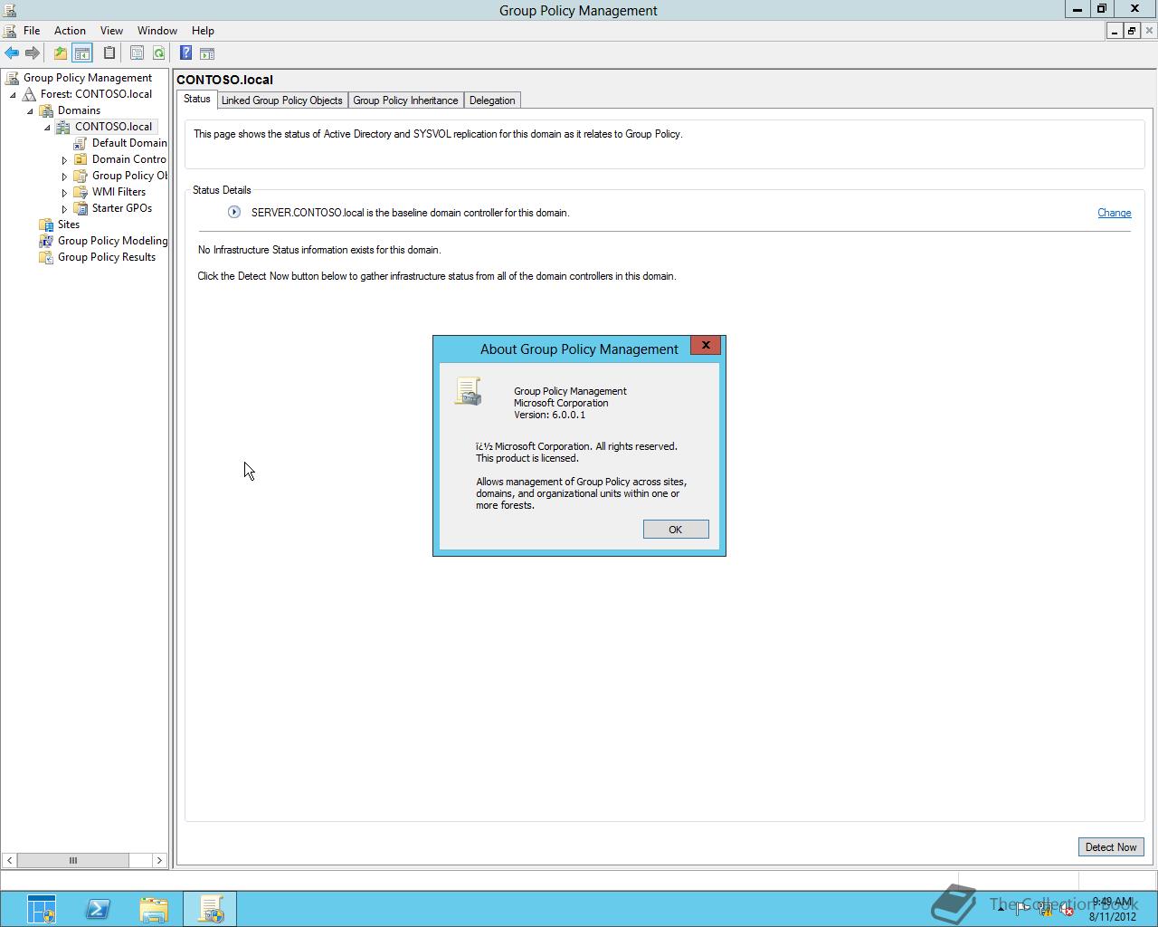Expand baseline domain controller status details

click(x=234, y=212)
